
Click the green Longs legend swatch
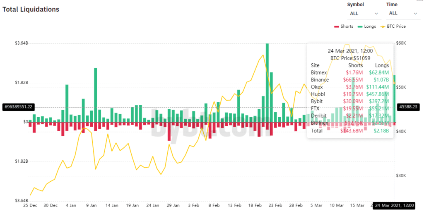click(x=360, y=26)
